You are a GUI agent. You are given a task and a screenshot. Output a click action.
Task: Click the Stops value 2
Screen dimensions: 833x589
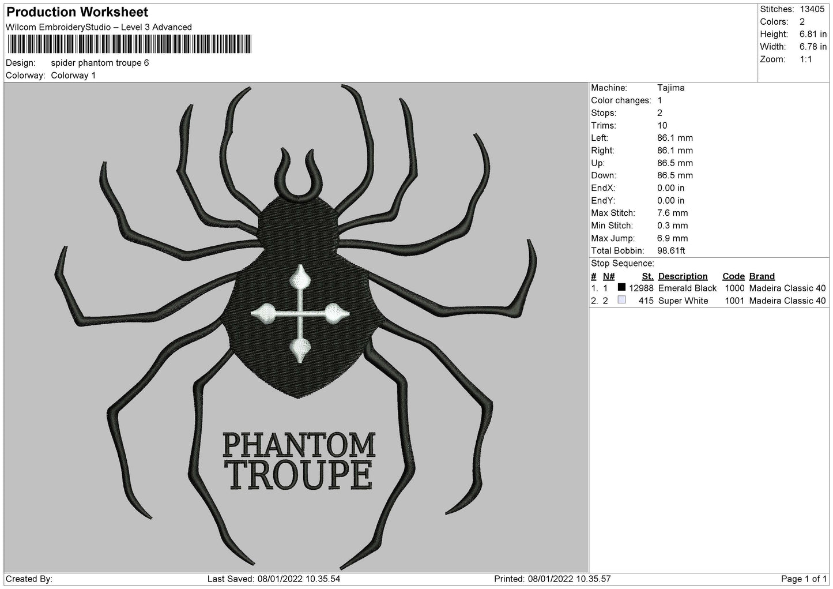point(659,113)
